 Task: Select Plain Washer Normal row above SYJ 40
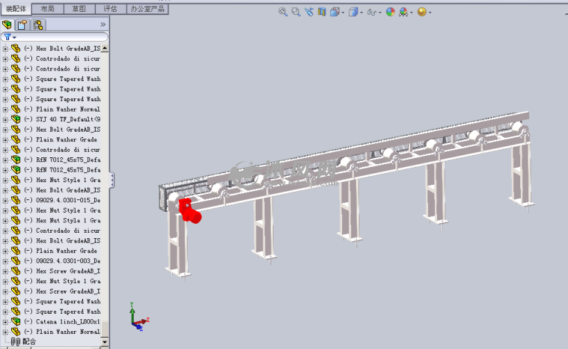point(62,109)
